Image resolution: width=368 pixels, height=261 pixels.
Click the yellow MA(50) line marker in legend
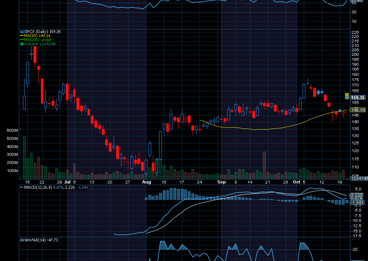(22, 36)
